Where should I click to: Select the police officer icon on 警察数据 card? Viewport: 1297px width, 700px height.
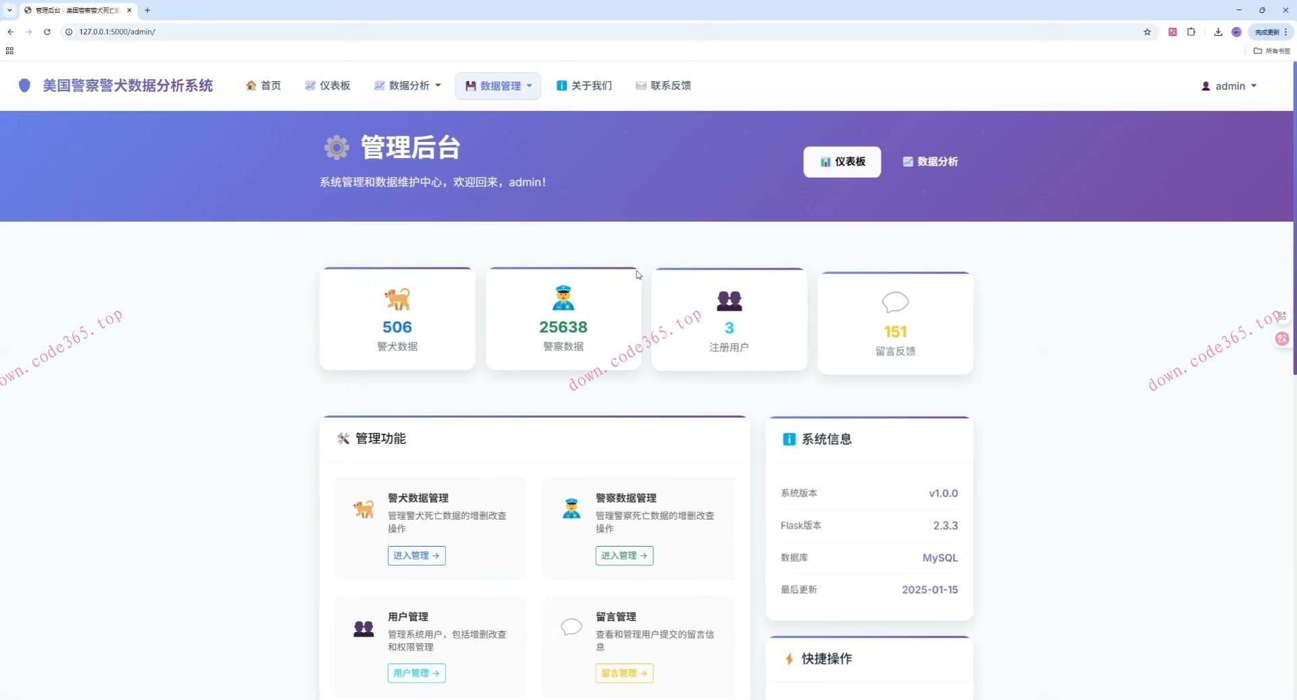coord(563,298)
